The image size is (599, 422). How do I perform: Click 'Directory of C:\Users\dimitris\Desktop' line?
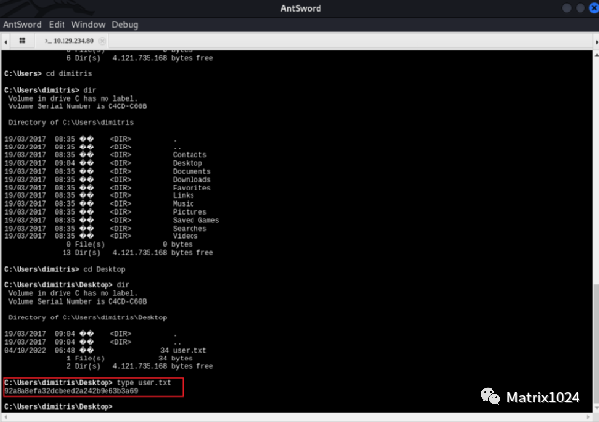tap(88, 317)
